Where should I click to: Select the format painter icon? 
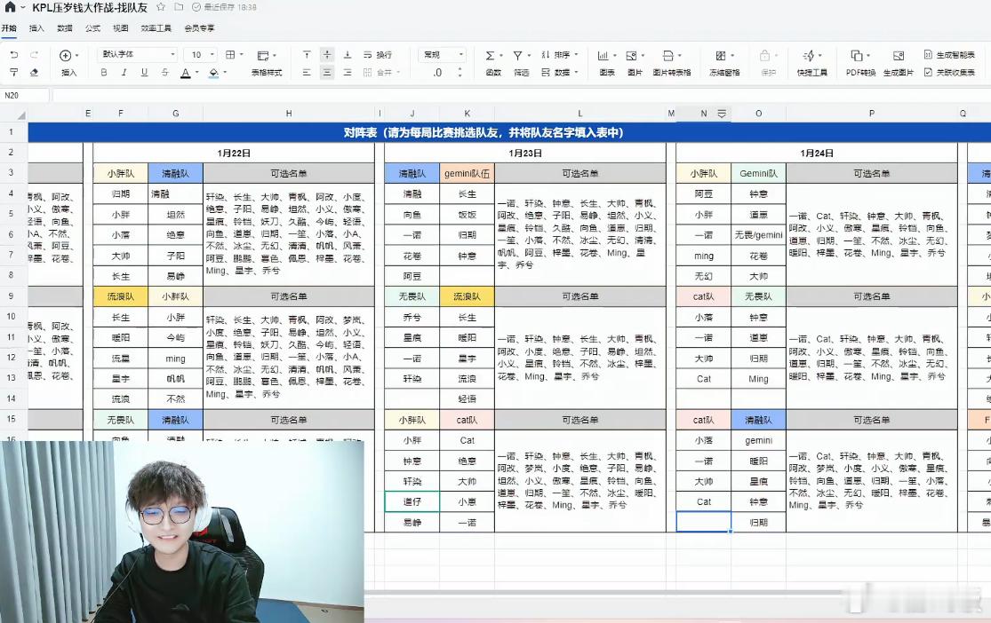(14, 73)
